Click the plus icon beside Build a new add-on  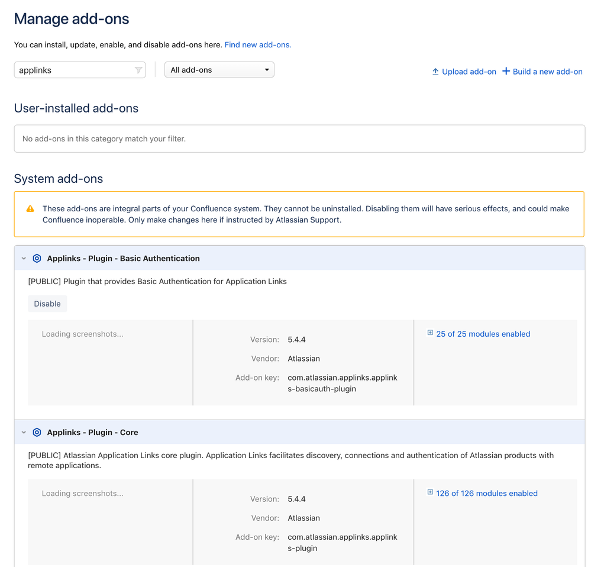[506, 71]
